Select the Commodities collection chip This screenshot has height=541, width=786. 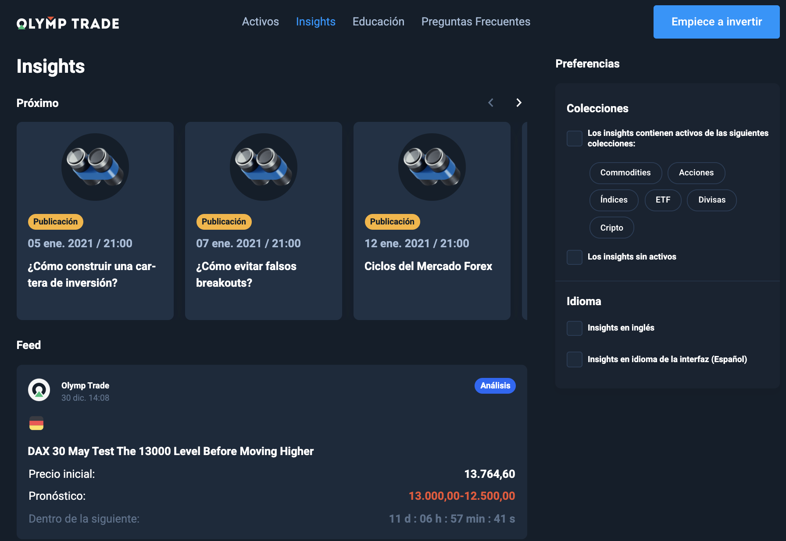coord(625,173)
